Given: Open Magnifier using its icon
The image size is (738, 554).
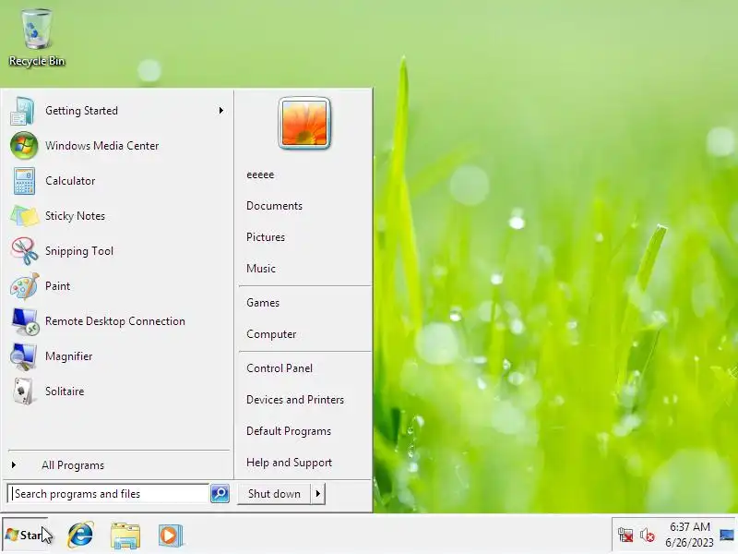Looking at the screenshot, I should pos(24,356).
